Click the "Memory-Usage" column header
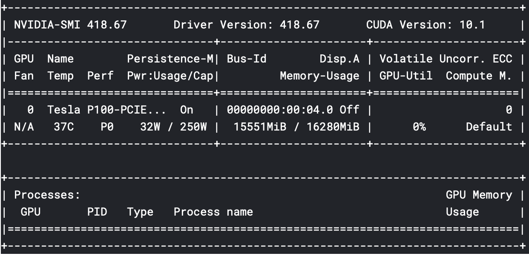Screen dimensions: 529x256 [319, 77]
